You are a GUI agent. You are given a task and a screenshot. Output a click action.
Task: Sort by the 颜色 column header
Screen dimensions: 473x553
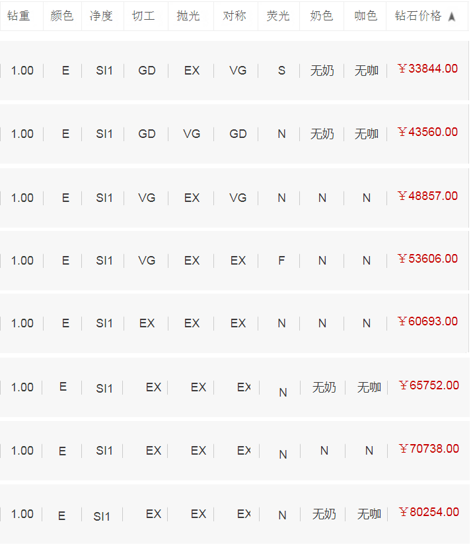click(62, 16)
